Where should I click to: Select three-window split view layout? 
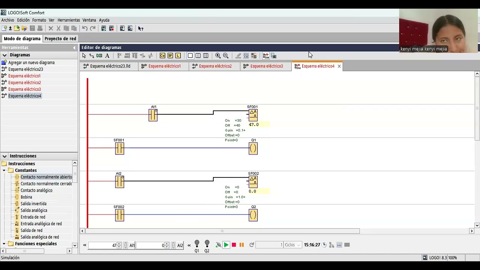pyautogui.click(x=206, y=55)
